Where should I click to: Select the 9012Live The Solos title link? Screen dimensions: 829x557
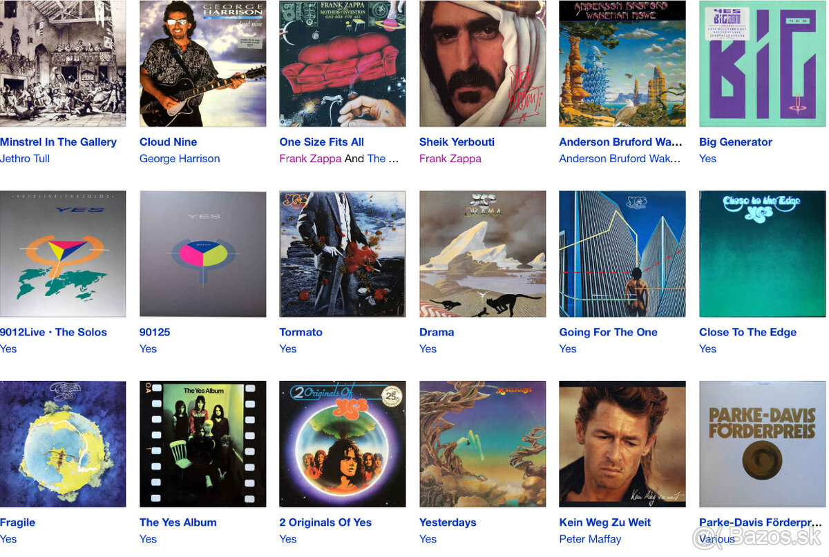(x=53, y=332)
